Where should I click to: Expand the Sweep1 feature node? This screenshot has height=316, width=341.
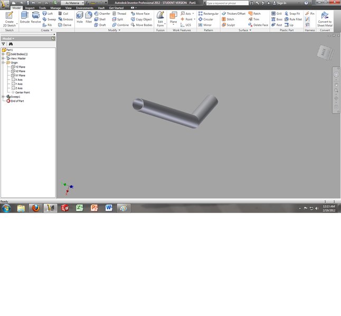point(3,97)
